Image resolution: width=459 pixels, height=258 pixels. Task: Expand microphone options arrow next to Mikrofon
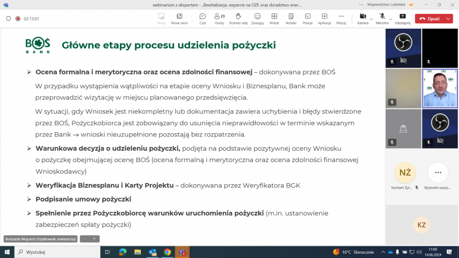(x=390, y=19)
